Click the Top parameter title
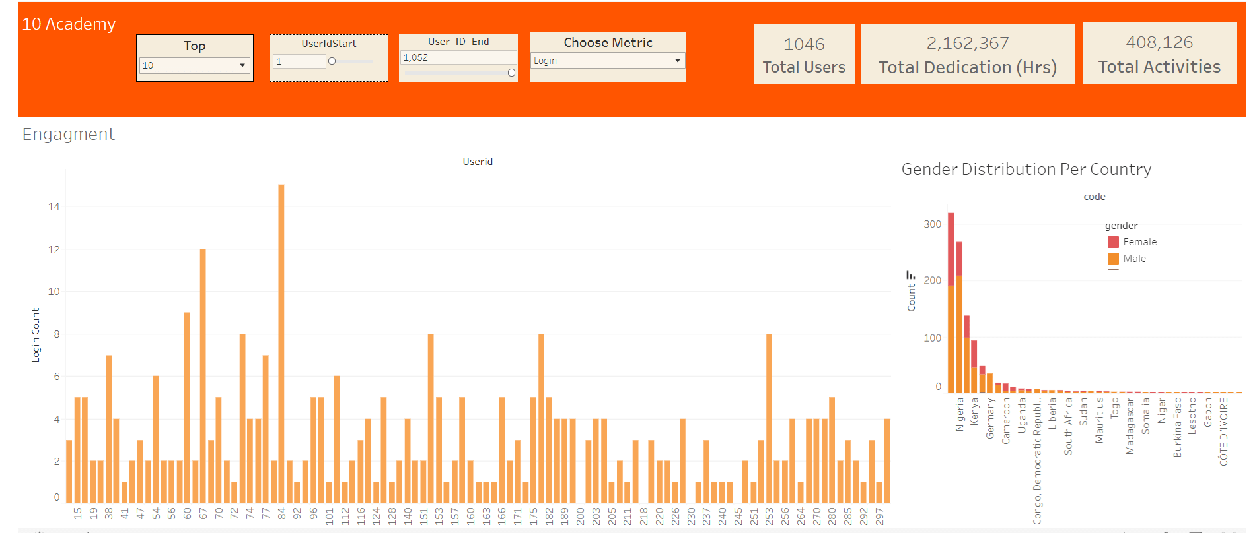 pos(195,46)
